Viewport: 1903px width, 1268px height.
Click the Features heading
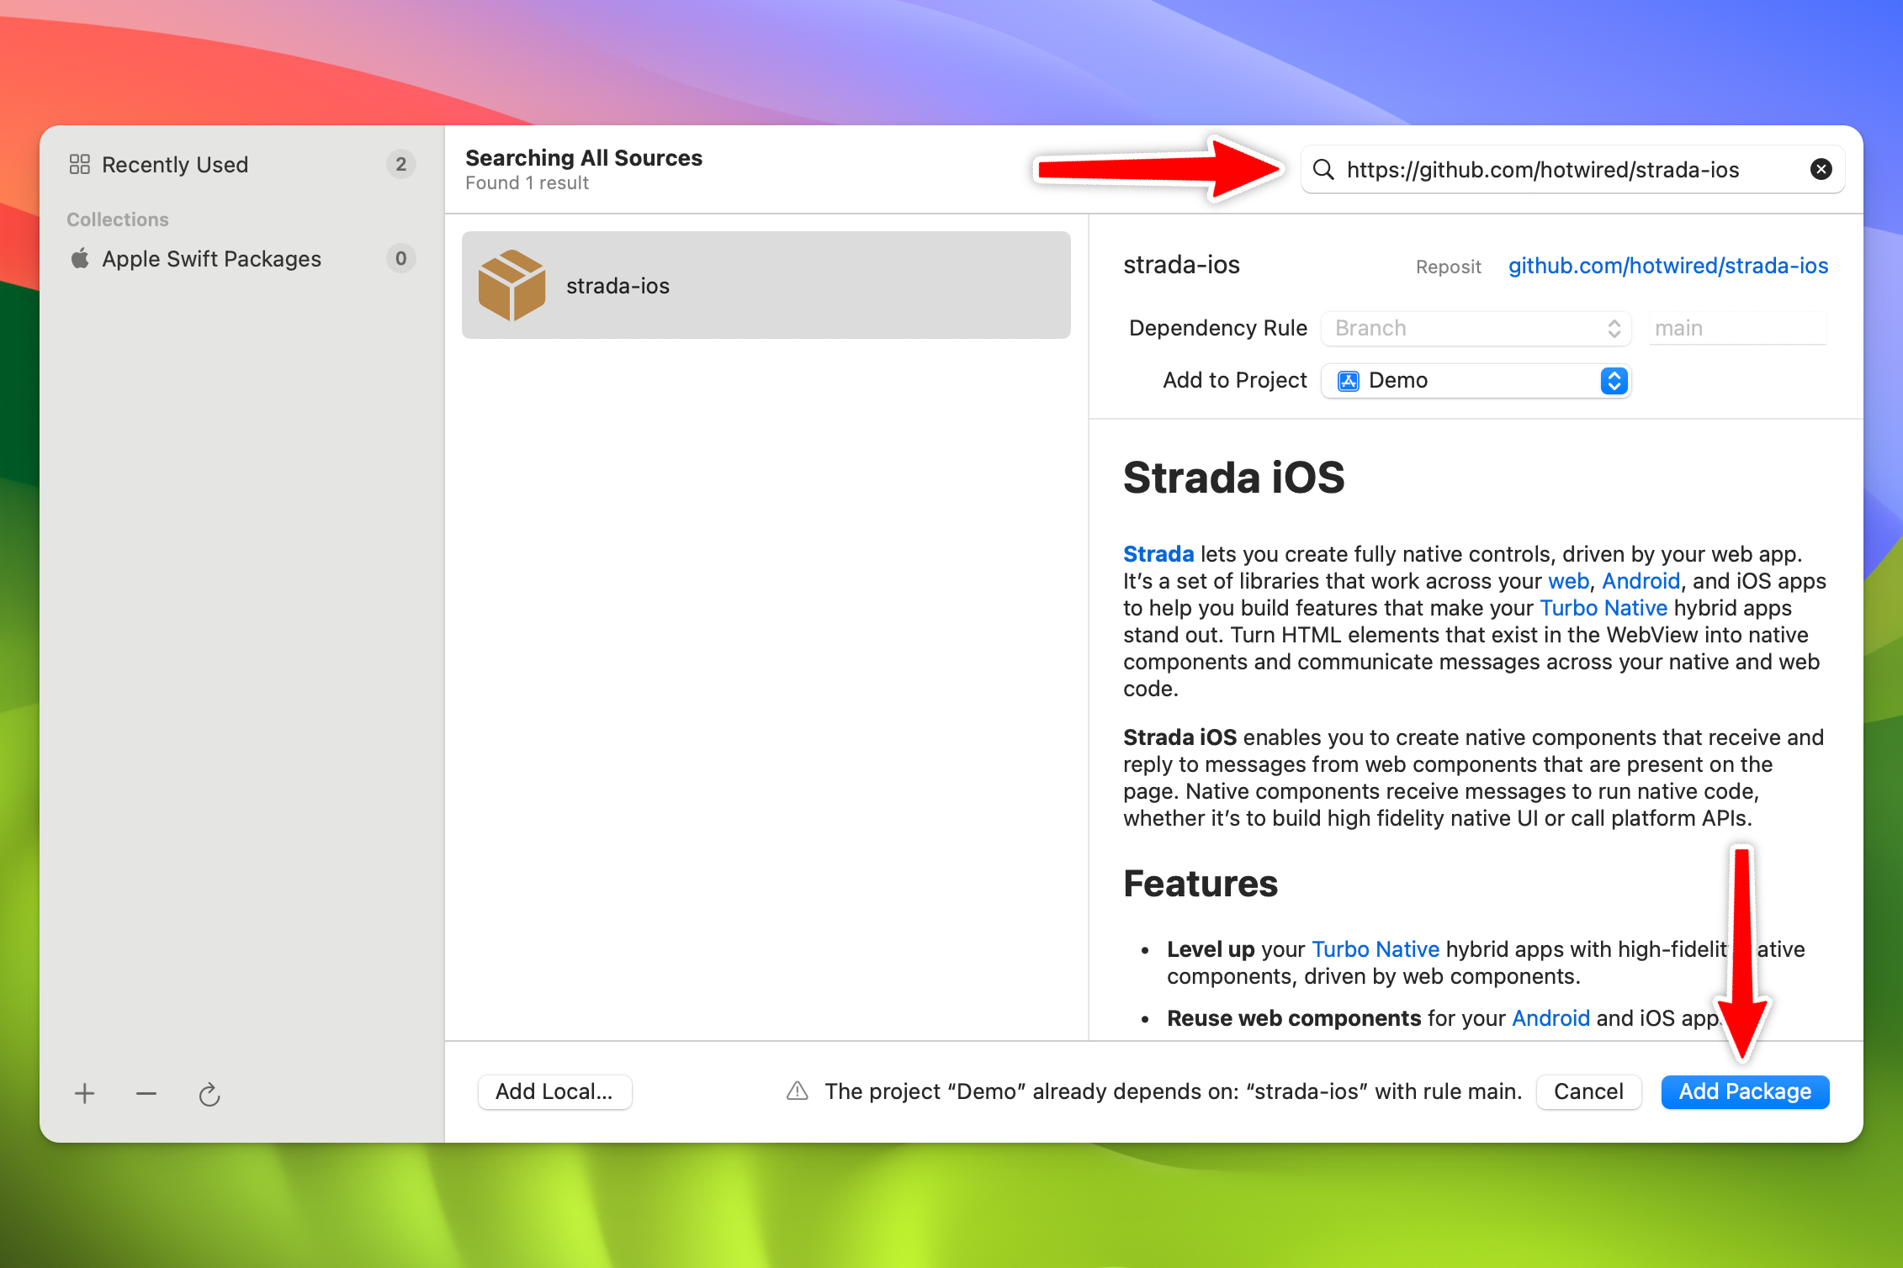(x=1201, y=884)
